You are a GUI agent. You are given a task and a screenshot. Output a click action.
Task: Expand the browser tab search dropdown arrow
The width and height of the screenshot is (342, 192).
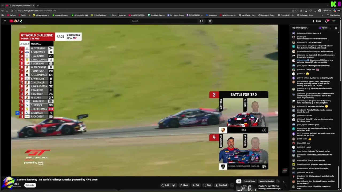[x=2, y=6]
